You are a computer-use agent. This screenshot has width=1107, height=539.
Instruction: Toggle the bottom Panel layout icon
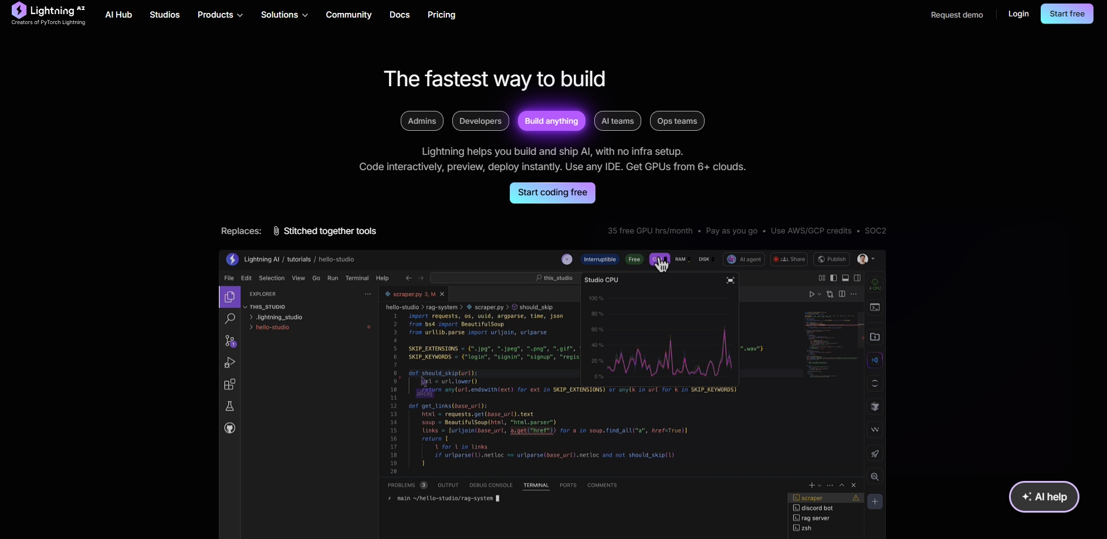[845, 278]
